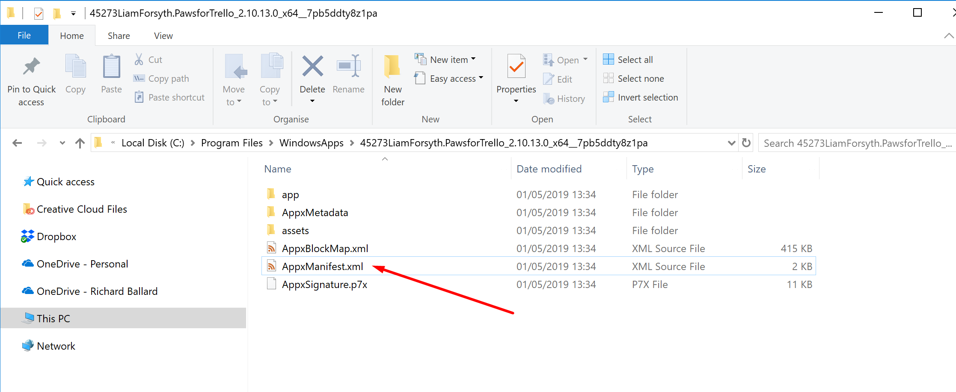Click the minimize window button
956x392 pixels.
(x=879, y=13)
